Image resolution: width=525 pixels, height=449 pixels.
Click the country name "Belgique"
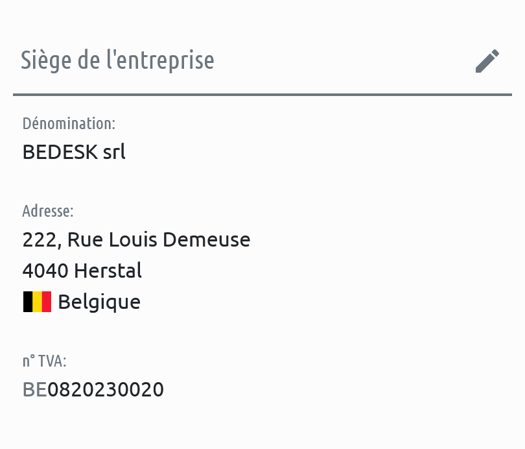[x=99, y=302]
